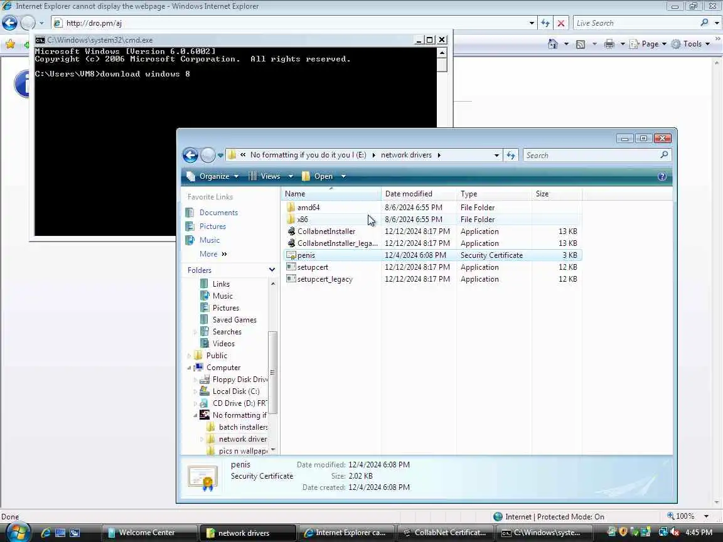Open Music favorite link

click(210, 240)
